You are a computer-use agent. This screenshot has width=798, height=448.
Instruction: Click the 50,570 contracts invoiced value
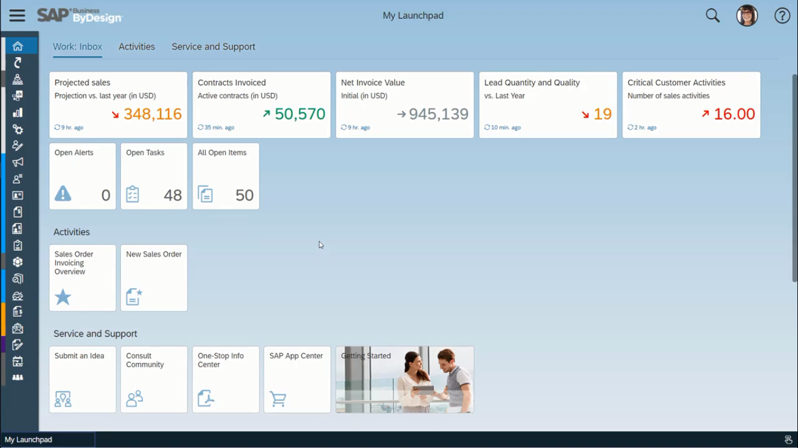coord(300,114)
